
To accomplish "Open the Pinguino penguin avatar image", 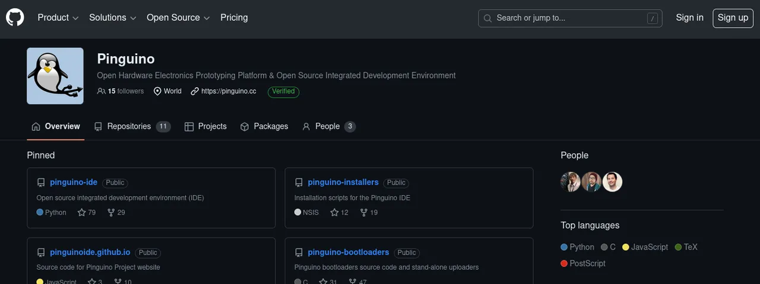I will pos(55,76).
